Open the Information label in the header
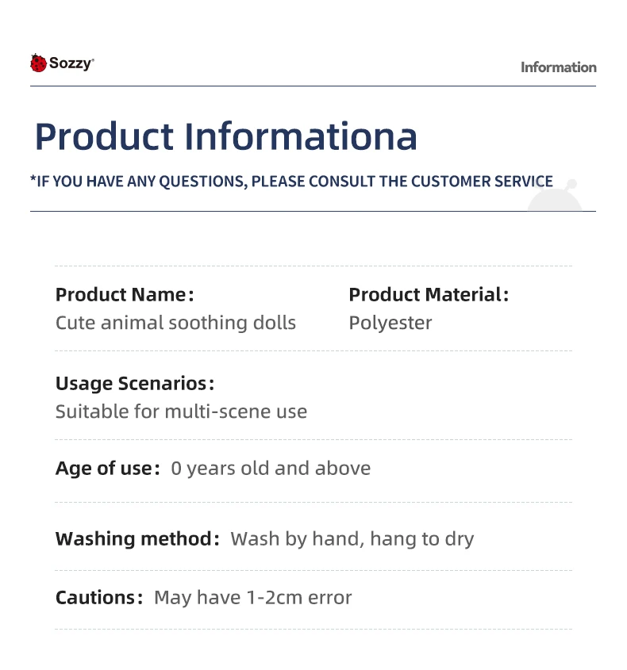The image size is (627, 670). [558, 67]
